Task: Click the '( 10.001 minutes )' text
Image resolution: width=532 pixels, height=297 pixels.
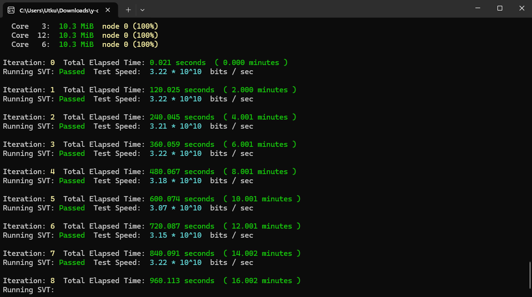Action: (262, 199)
